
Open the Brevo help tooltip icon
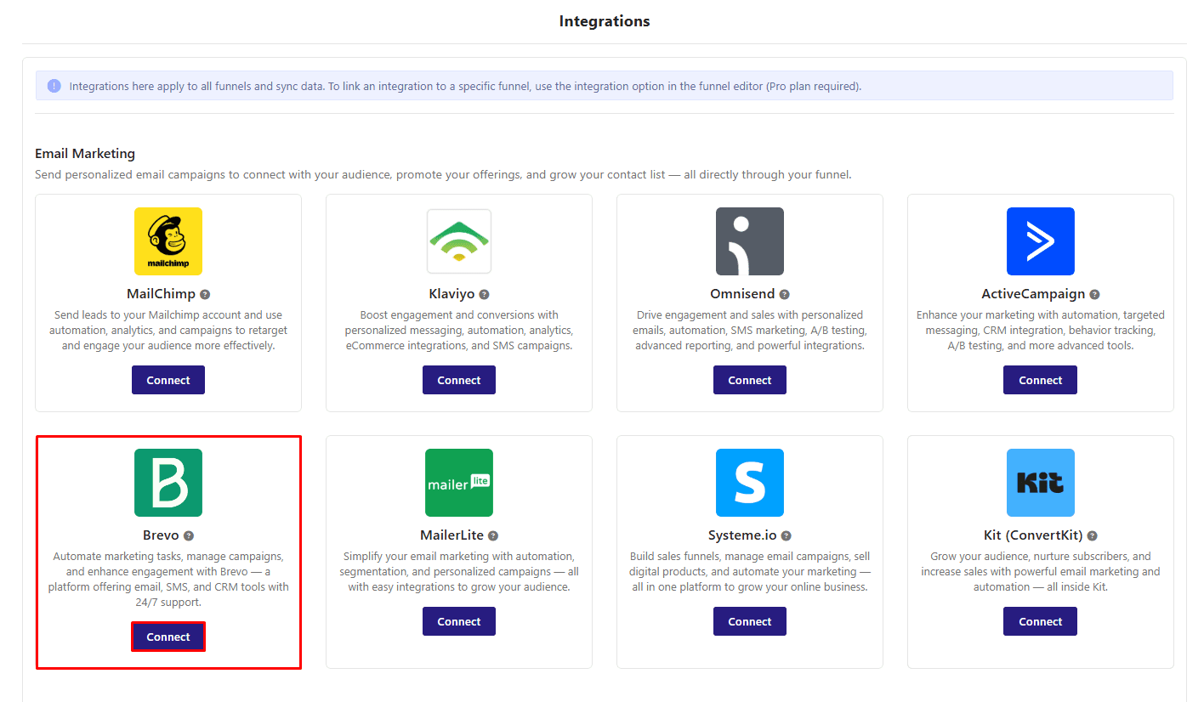pyautogui.click(x=189, y=535)
